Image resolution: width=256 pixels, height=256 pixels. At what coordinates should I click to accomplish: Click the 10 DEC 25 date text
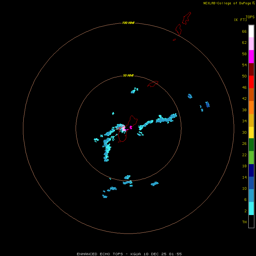click(x=155, y=254)
